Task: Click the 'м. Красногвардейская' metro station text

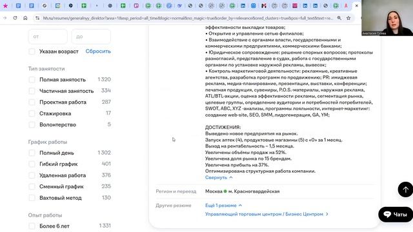Action: 254,191
